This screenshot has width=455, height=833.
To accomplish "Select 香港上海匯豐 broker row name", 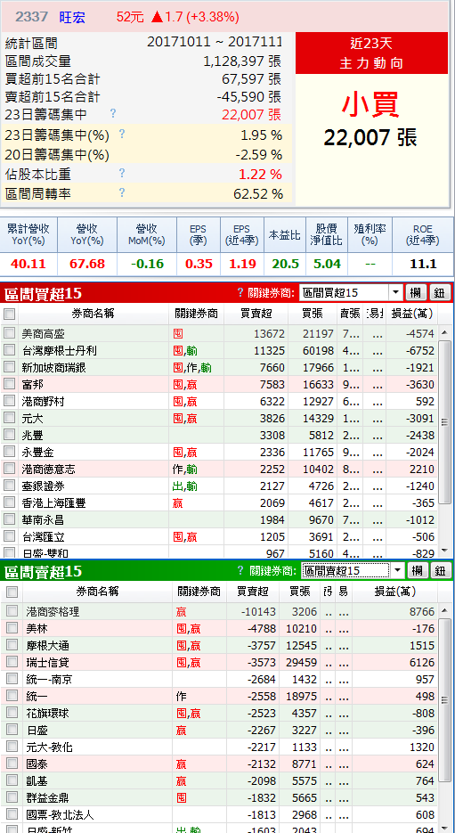I will click(x=53, y=503).
